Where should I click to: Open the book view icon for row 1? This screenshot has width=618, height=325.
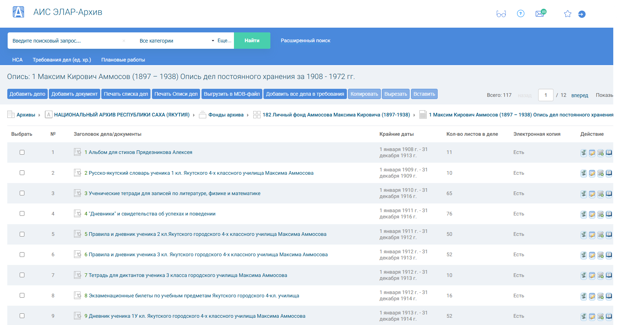(x=609, y=153)
